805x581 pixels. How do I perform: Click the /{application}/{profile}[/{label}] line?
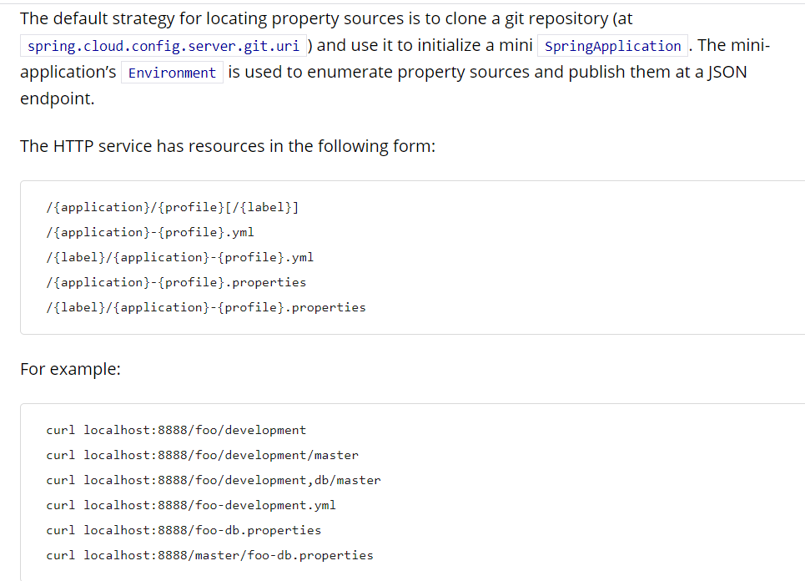tap(173, 207)
